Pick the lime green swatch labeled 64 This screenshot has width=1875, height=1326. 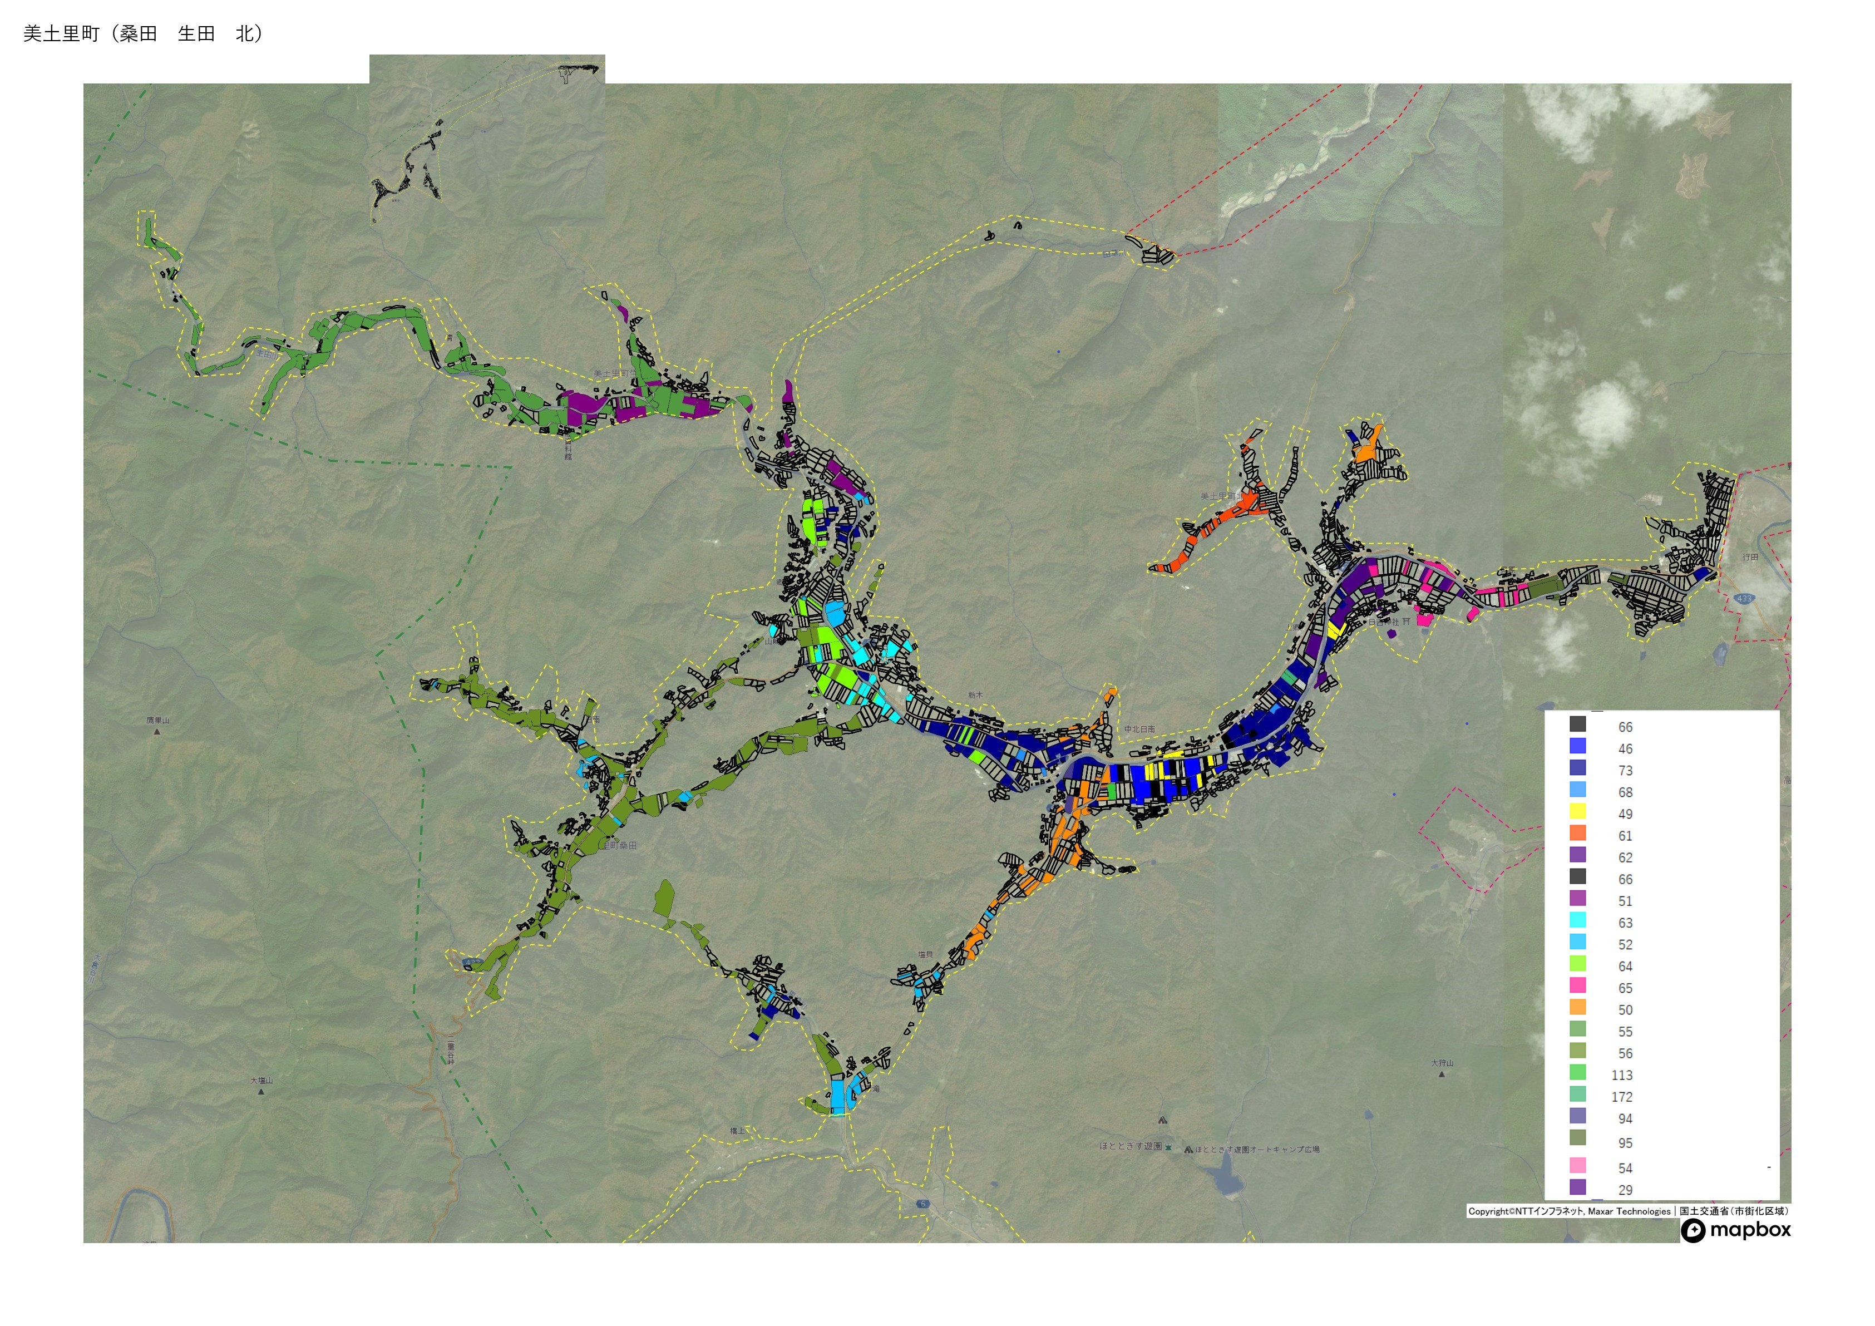click(x=1578, y=963)
